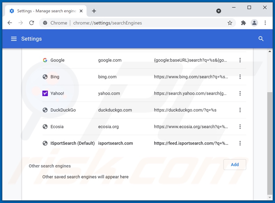Bookmark this page with the star icon
Image resolution: width=275 pixels, height=203 pixels.
pos(230,23)
